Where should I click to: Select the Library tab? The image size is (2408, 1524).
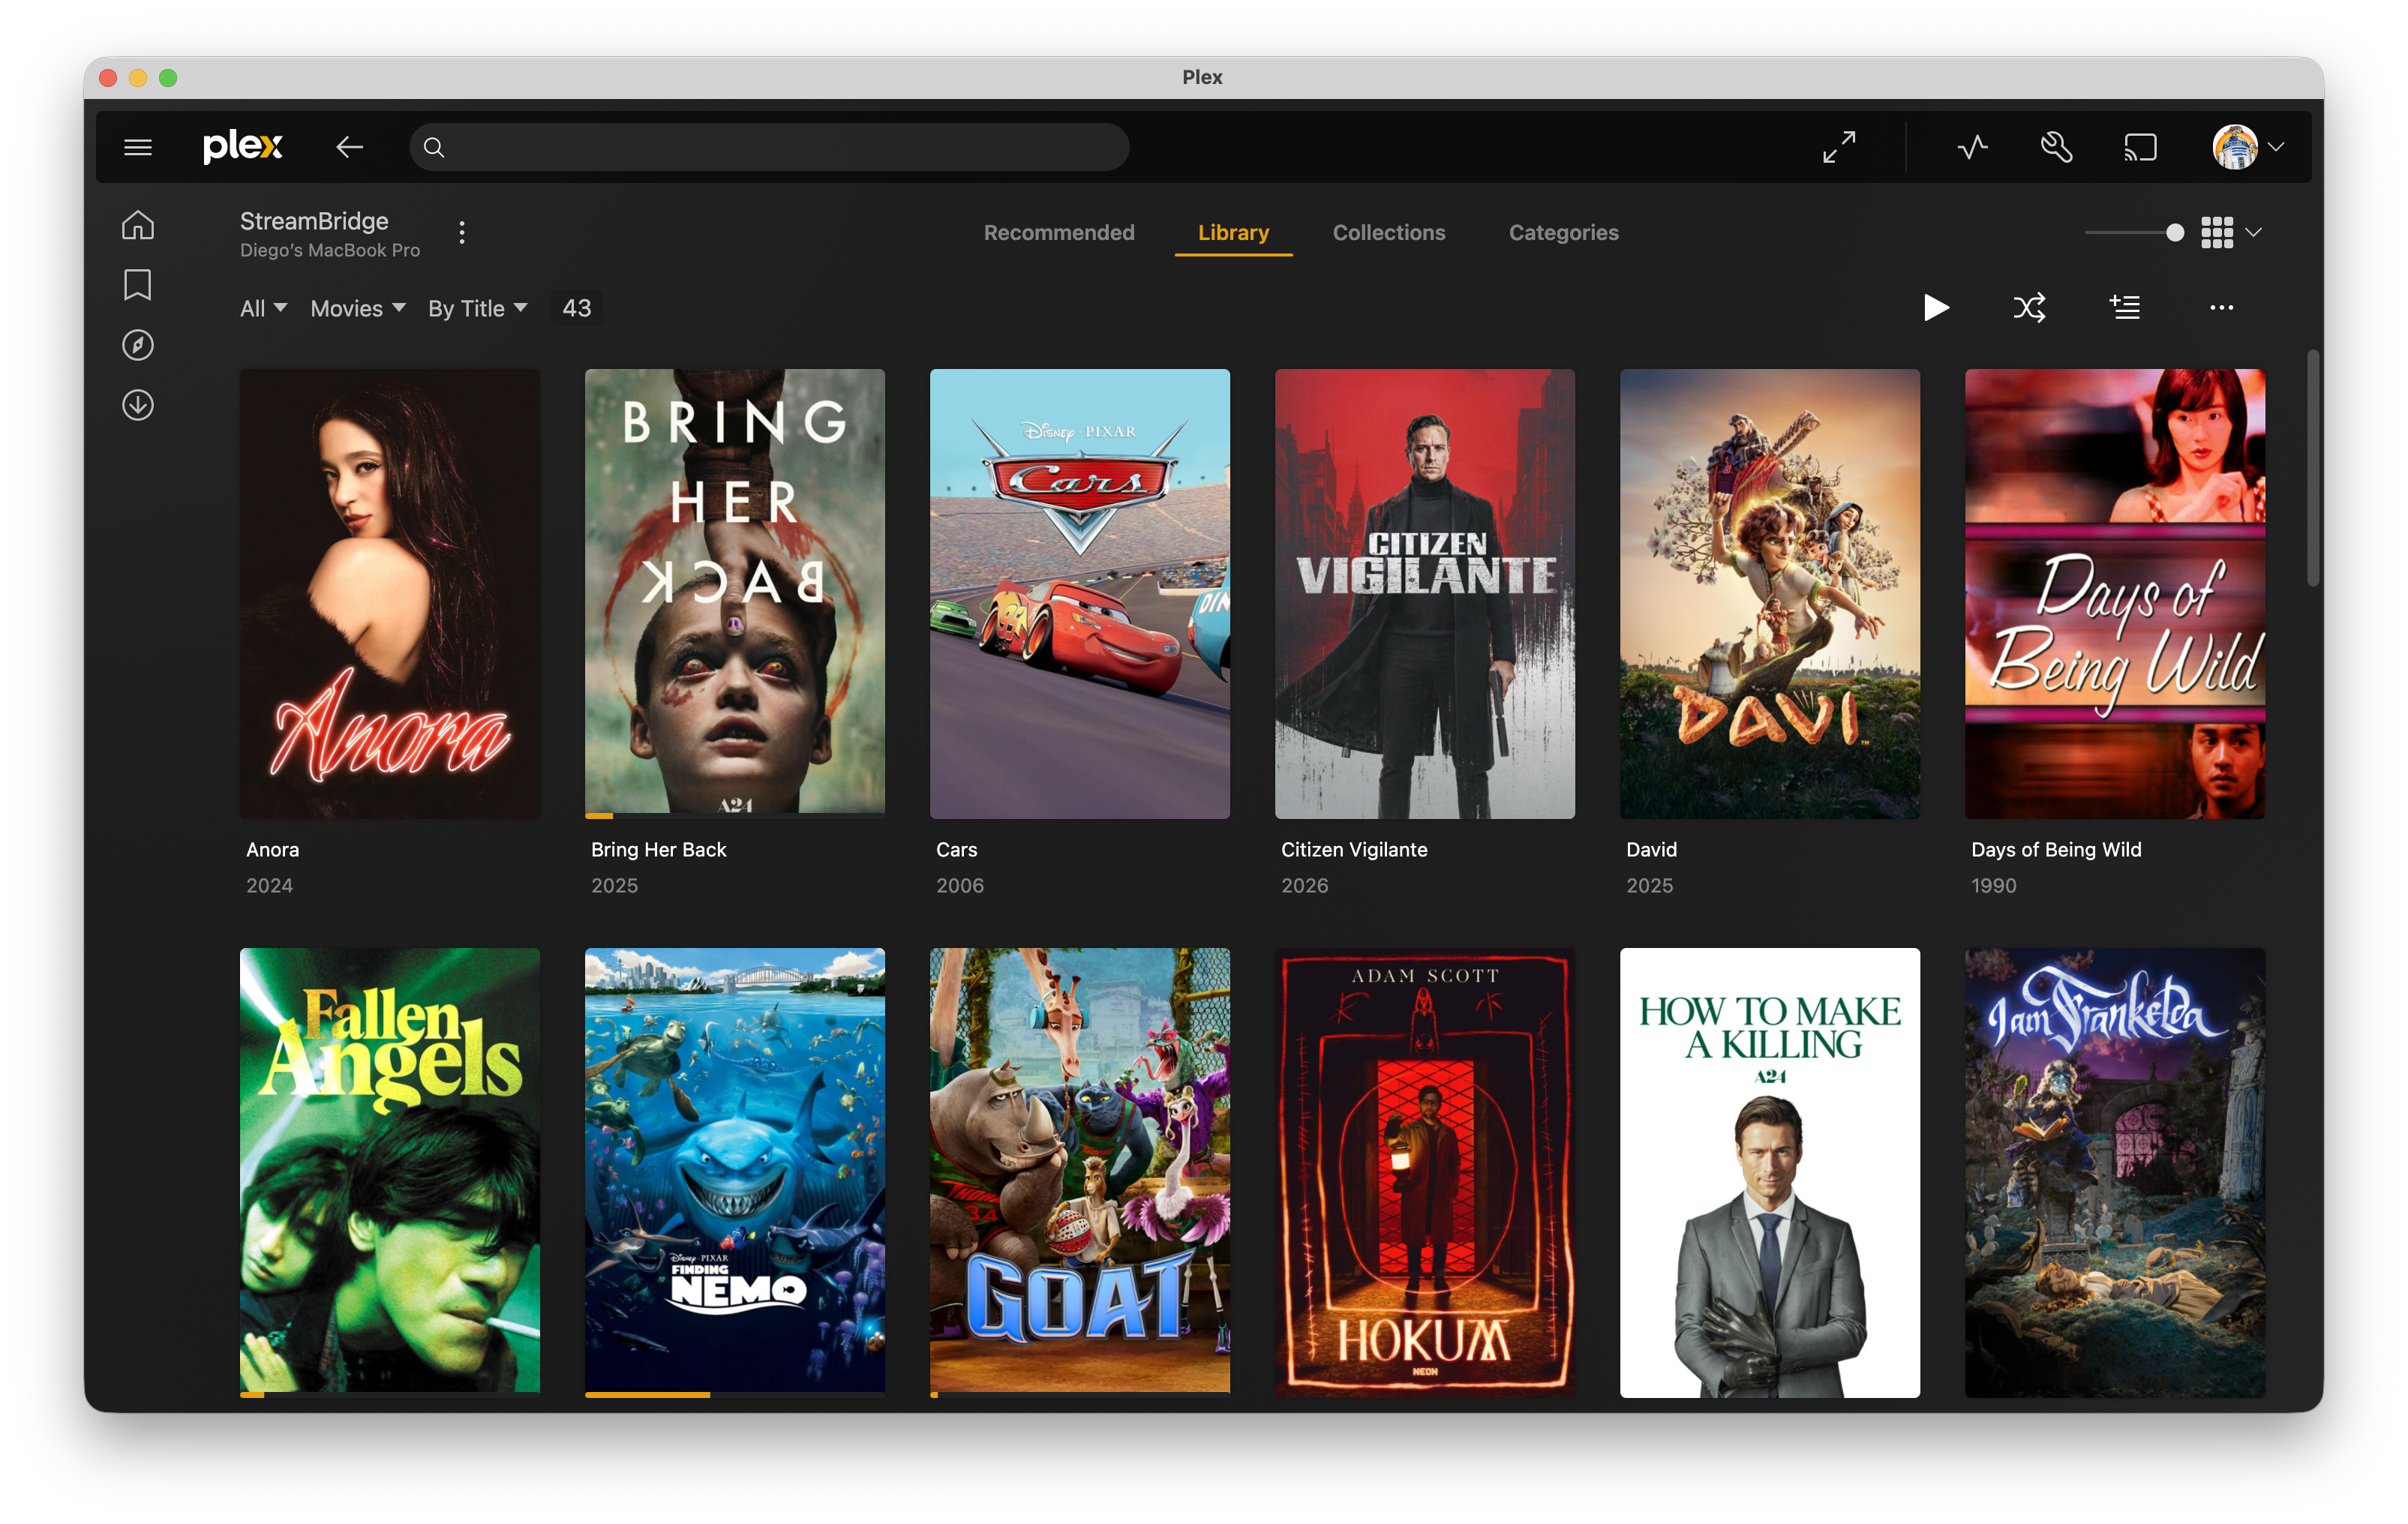click(1233, 233)
